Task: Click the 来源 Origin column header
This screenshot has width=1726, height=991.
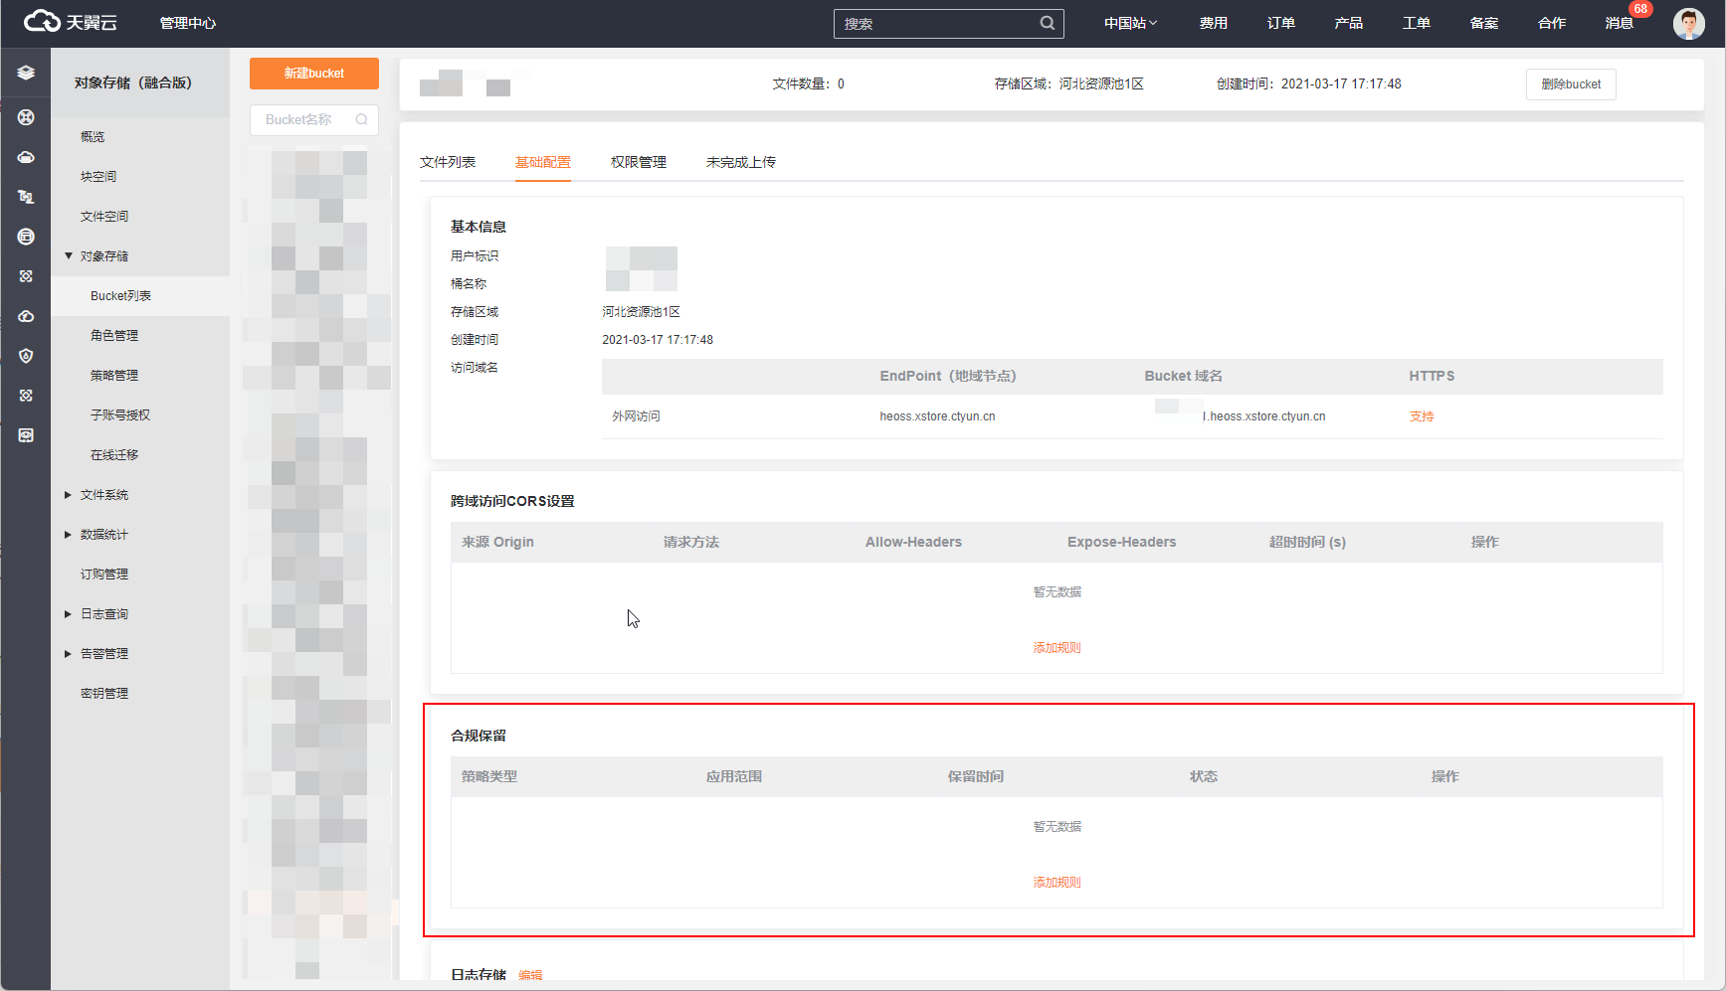Action: tap(497, 542)
